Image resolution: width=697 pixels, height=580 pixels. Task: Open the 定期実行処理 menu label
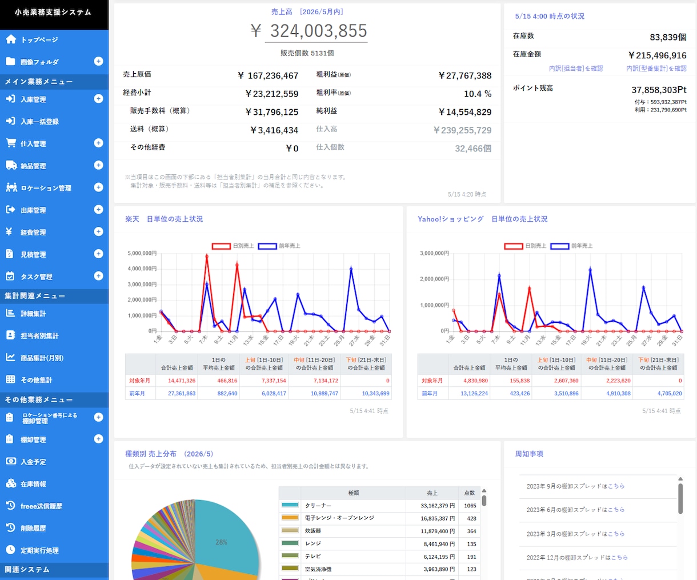click(x=39, y=550)
